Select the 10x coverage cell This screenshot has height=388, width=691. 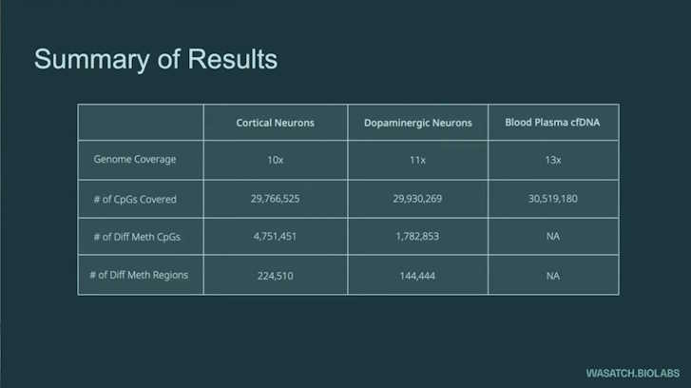[276, 160]
